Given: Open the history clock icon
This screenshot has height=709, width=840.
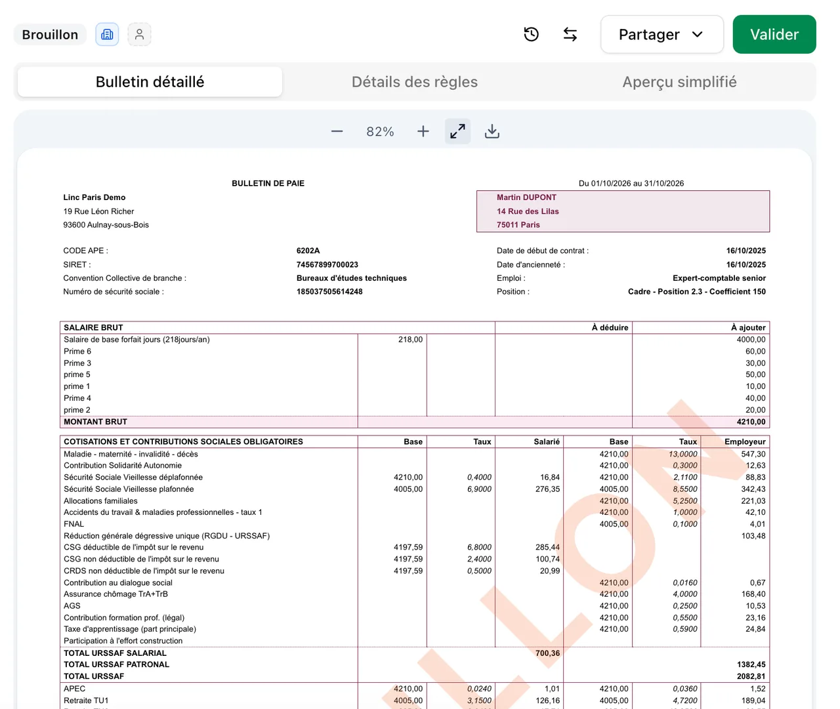Looking at the screenshot, I should point(532,34).
